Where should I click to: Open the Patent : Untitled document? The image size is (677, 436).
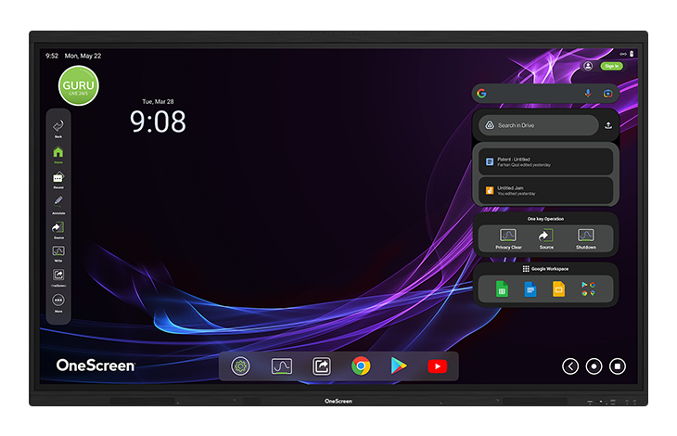tap(545, 162)
